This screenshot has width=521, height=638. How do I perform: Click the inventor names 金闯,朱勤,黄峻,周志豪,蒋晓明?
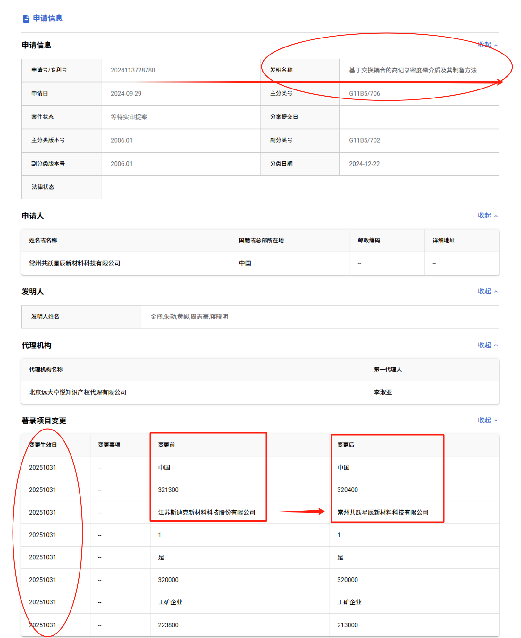click(189, 317)
